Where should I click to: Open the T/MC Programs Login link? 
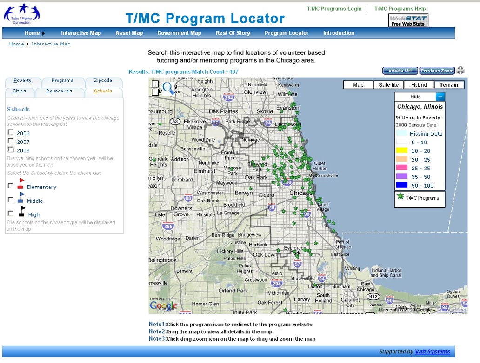coord(334,9)
